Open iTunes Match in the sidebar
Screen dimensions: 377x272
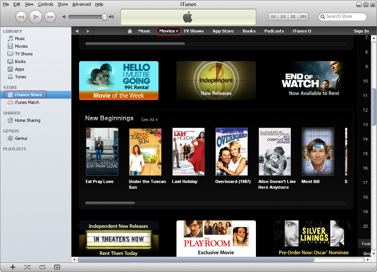[36, 102]
